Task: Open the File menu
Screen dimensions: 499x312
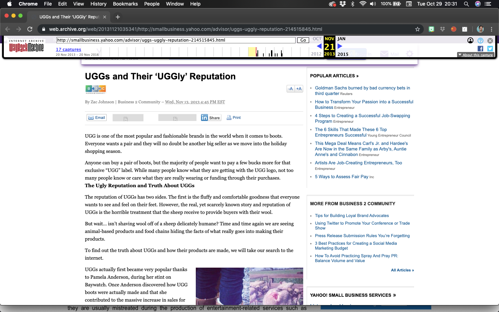Action: pos(48,4)
